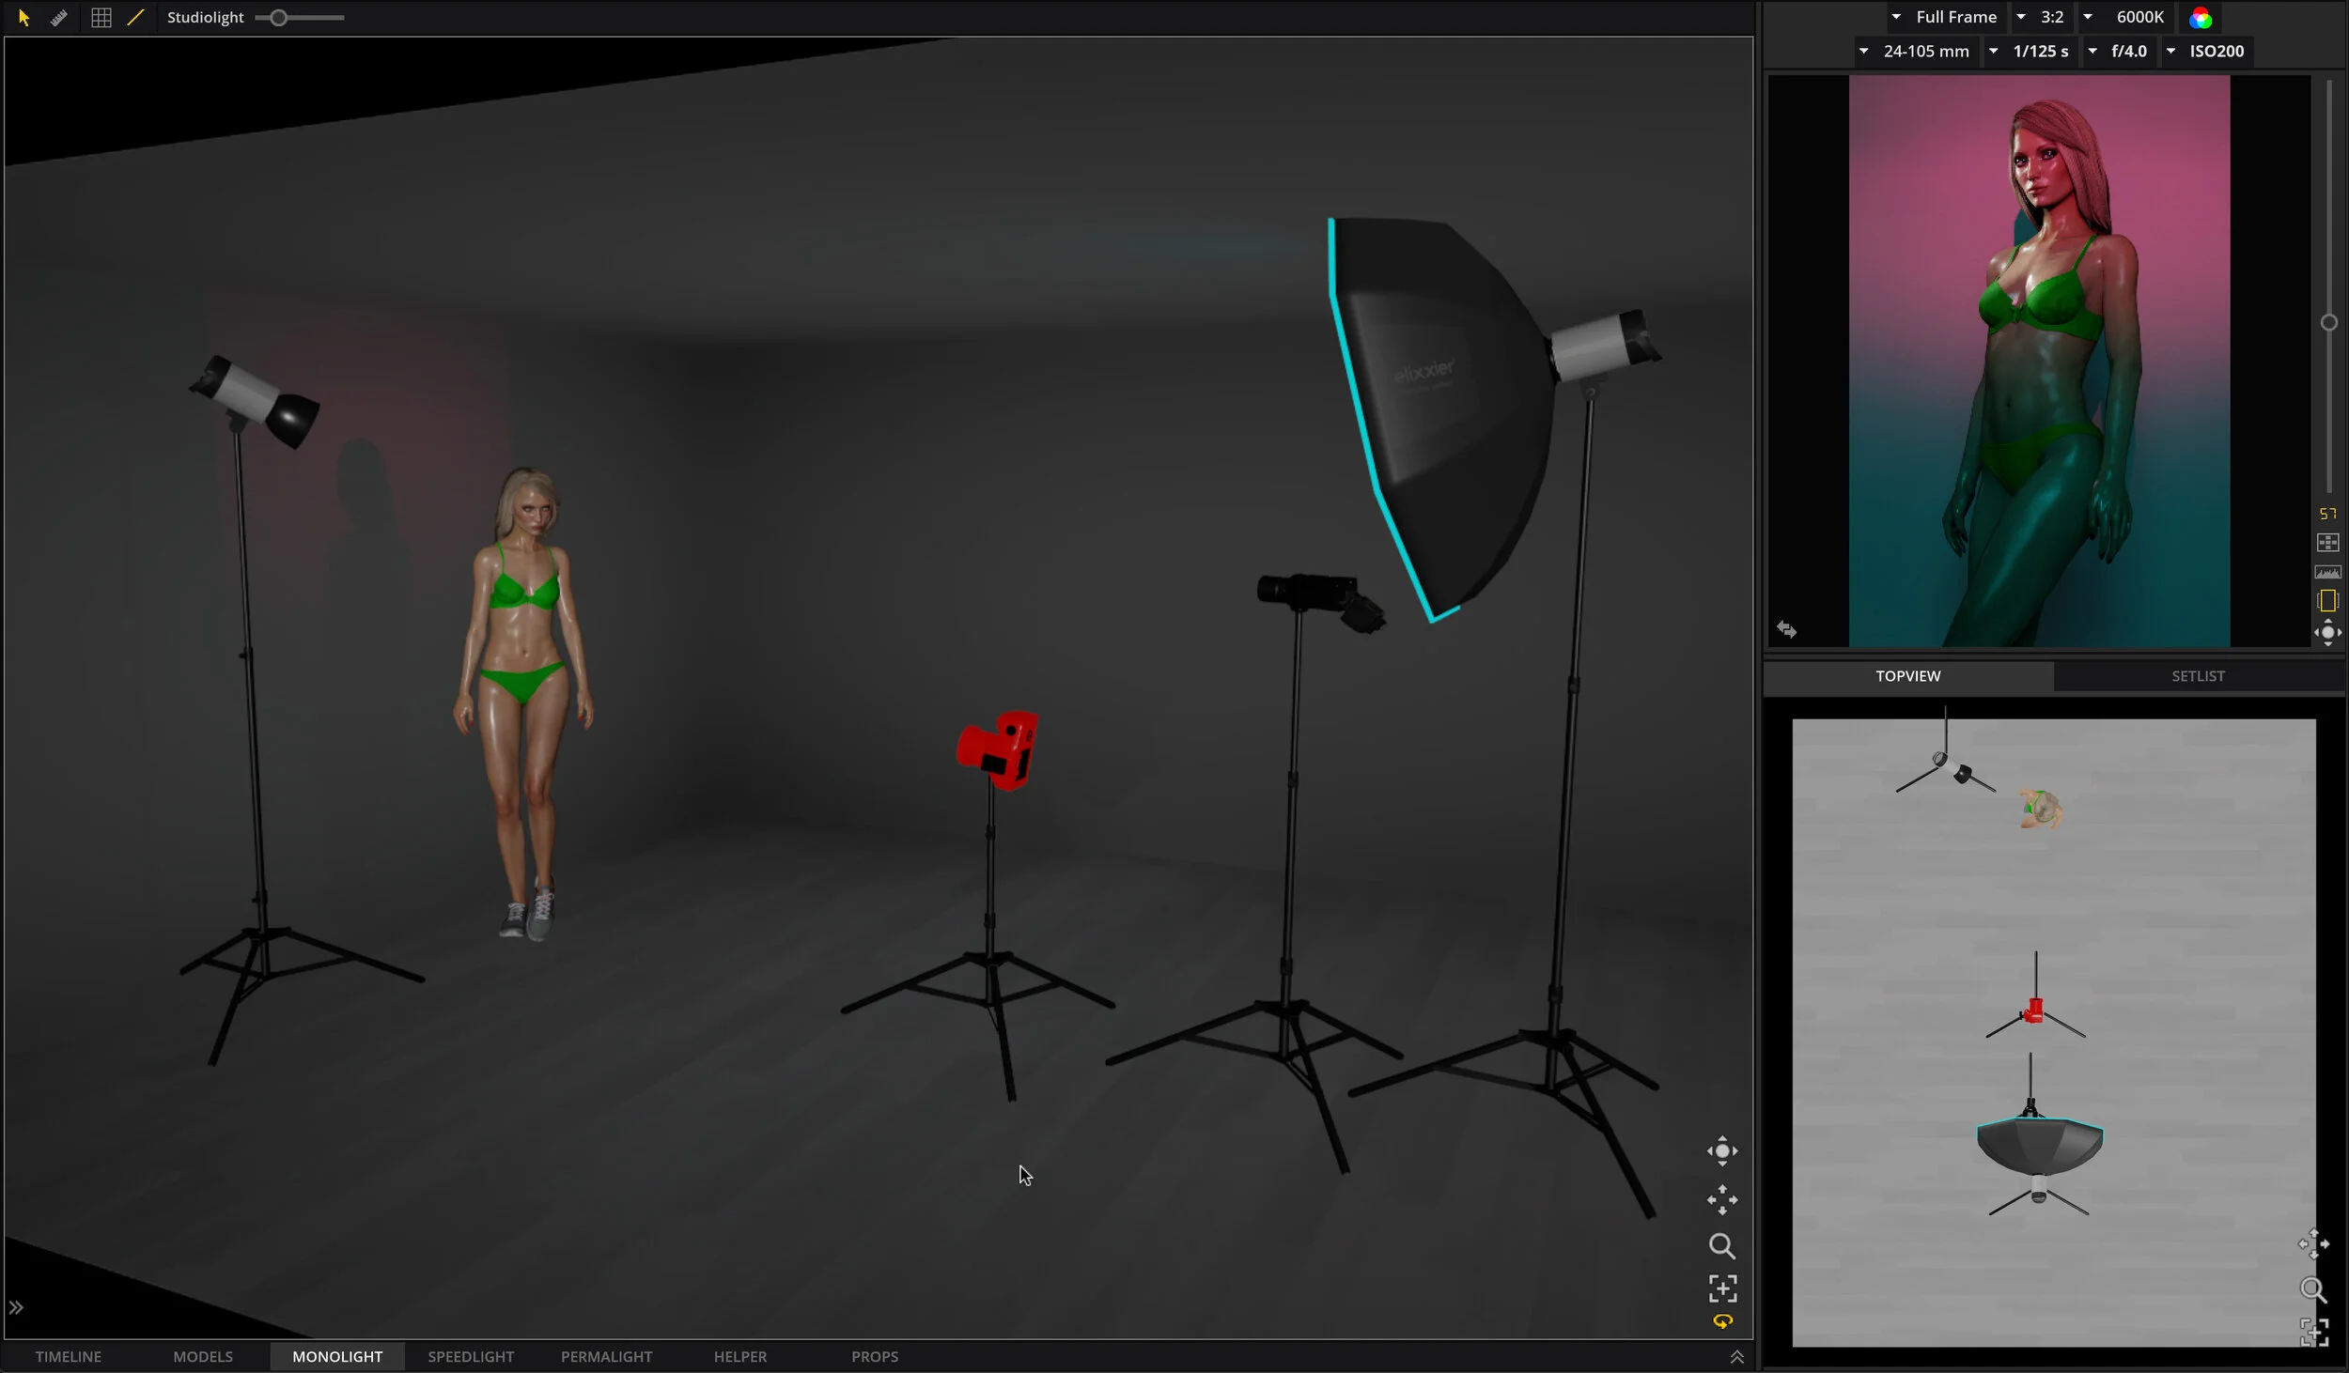Click the swap view arrows in preview

1786,629
